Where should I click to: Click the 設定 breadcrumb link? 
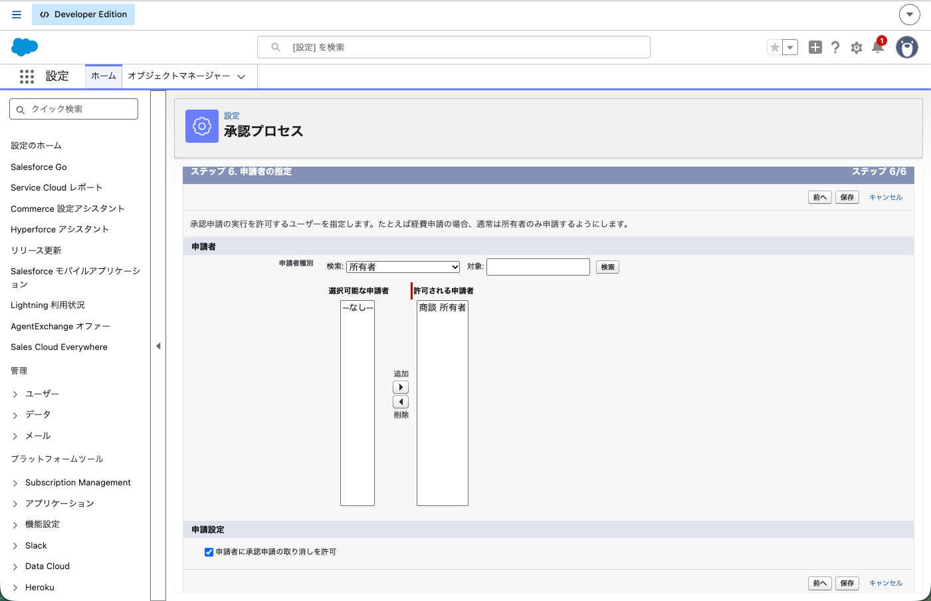click(x=232, y=116)
